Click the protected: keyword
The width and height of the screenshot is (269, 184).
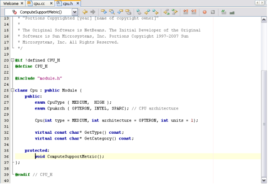37,150
